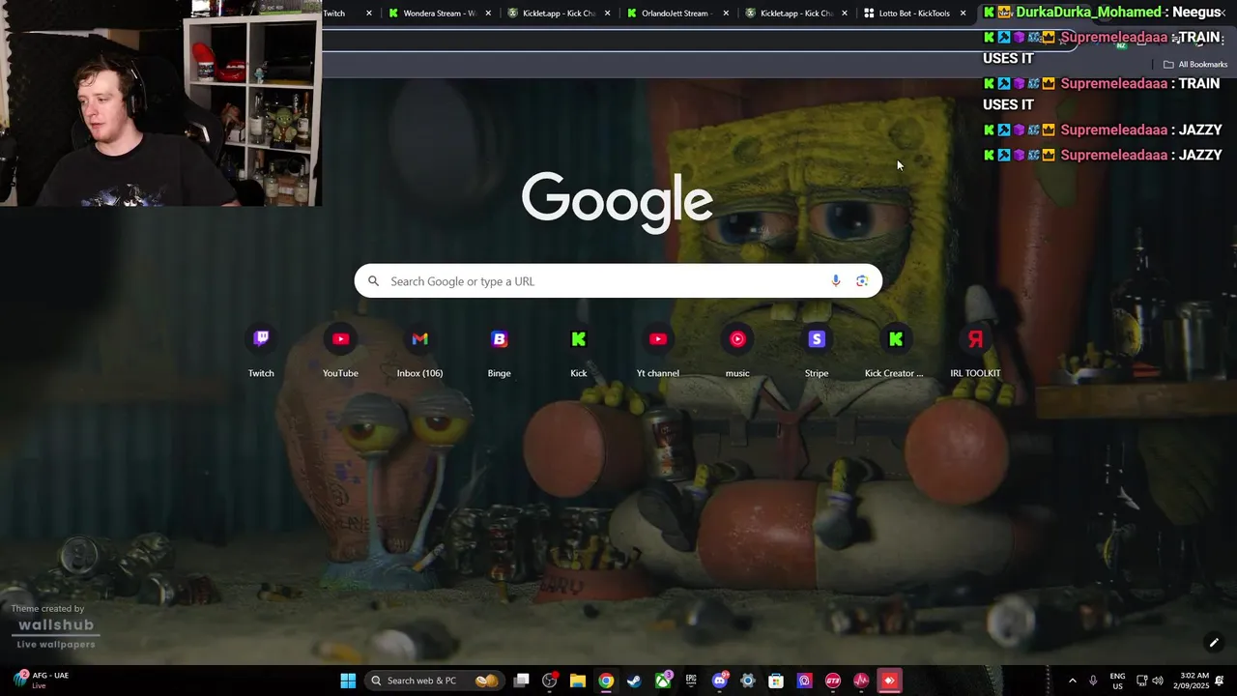1237x696 pixels.
Task: Change the ENG US input language
Action: [x=1117, y=681]
